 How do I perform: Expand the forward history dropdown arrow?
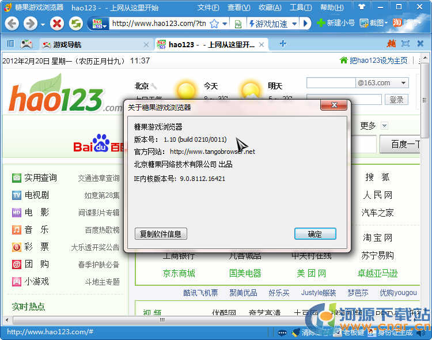point(43,25)
